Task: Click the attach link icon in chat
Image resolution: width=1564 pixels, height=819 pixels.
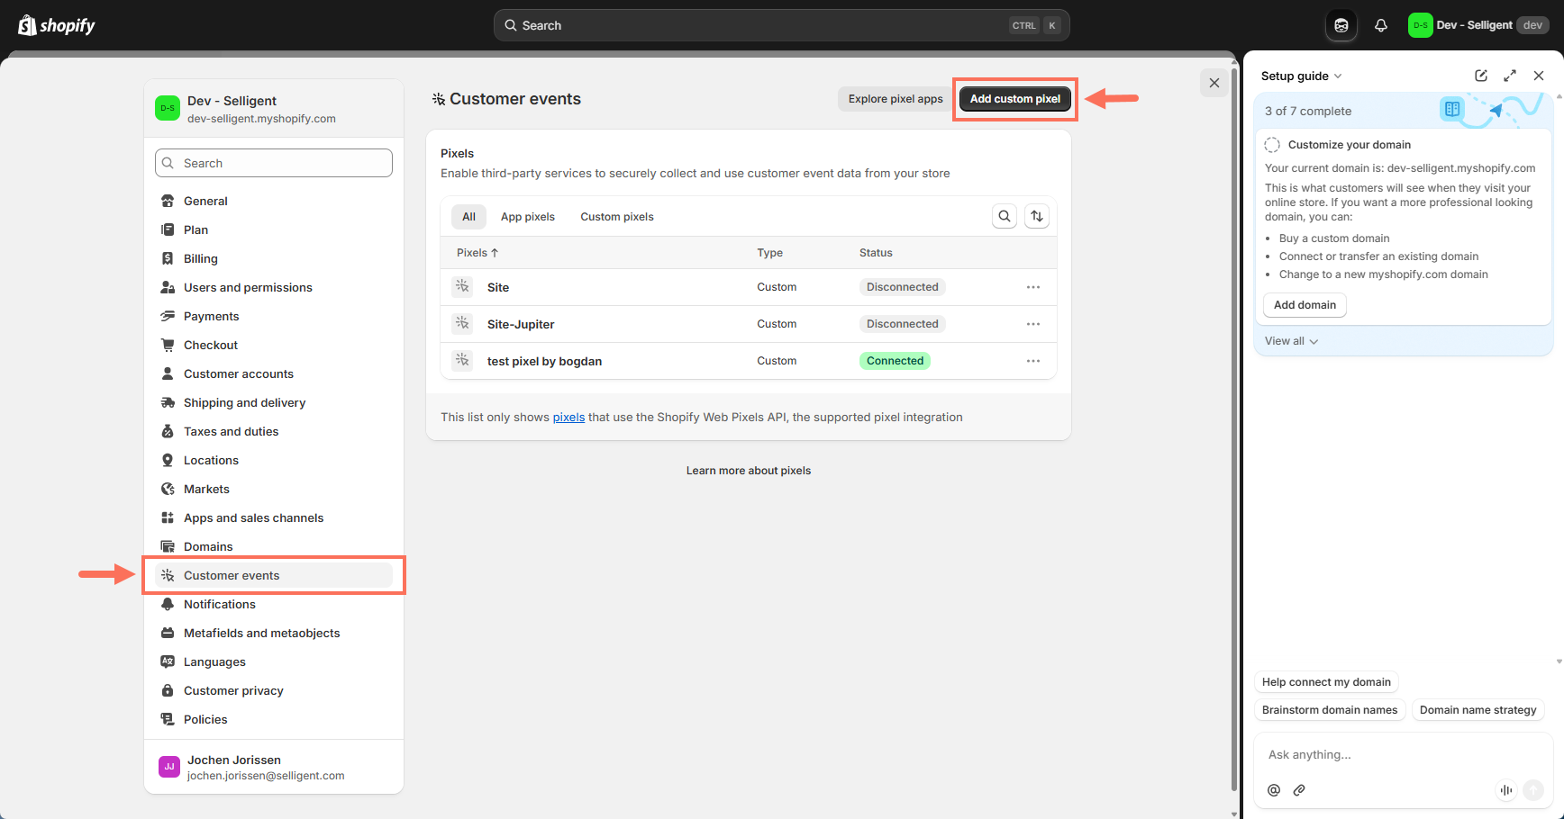Action: tap(1299, 790)
